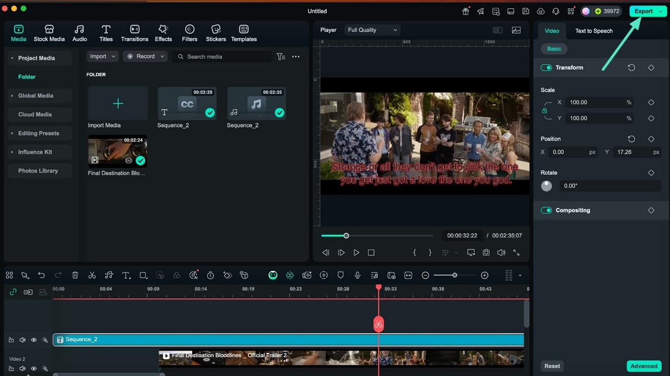Add a keyframe for Rotate
This screenshot has height=376, width=670.
[x=651, y=173]
